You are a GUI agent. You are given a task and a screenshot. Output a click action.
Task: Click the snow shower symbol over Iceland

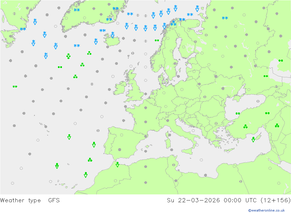[x=112, y=35]
